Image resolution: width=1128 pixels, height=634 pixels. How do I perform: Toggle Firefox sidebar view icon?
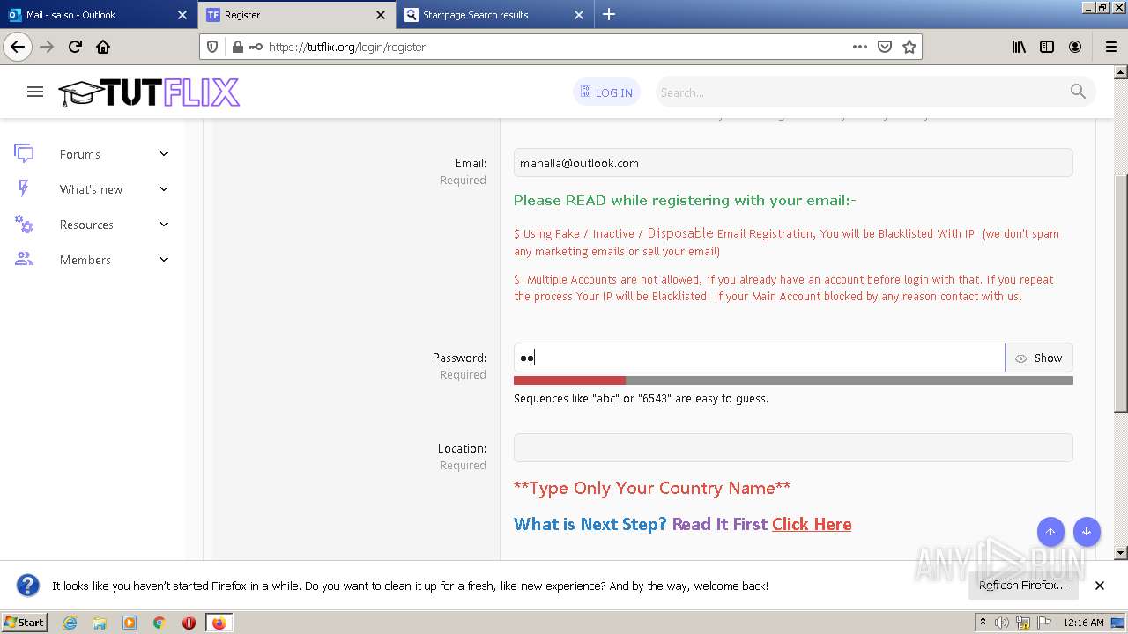[x=1047, y=47]
